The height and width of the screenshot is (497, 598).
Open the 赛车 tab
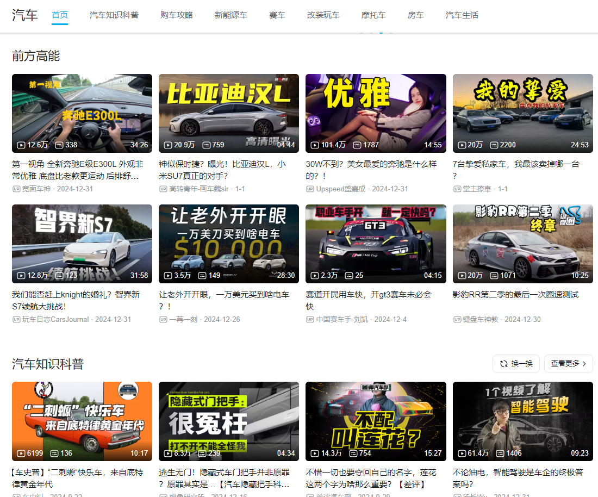[x=277, y=15]
